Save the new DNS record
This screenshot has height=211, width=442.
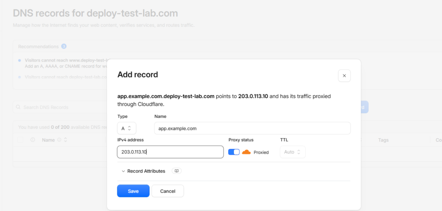[x=133, y=191]
